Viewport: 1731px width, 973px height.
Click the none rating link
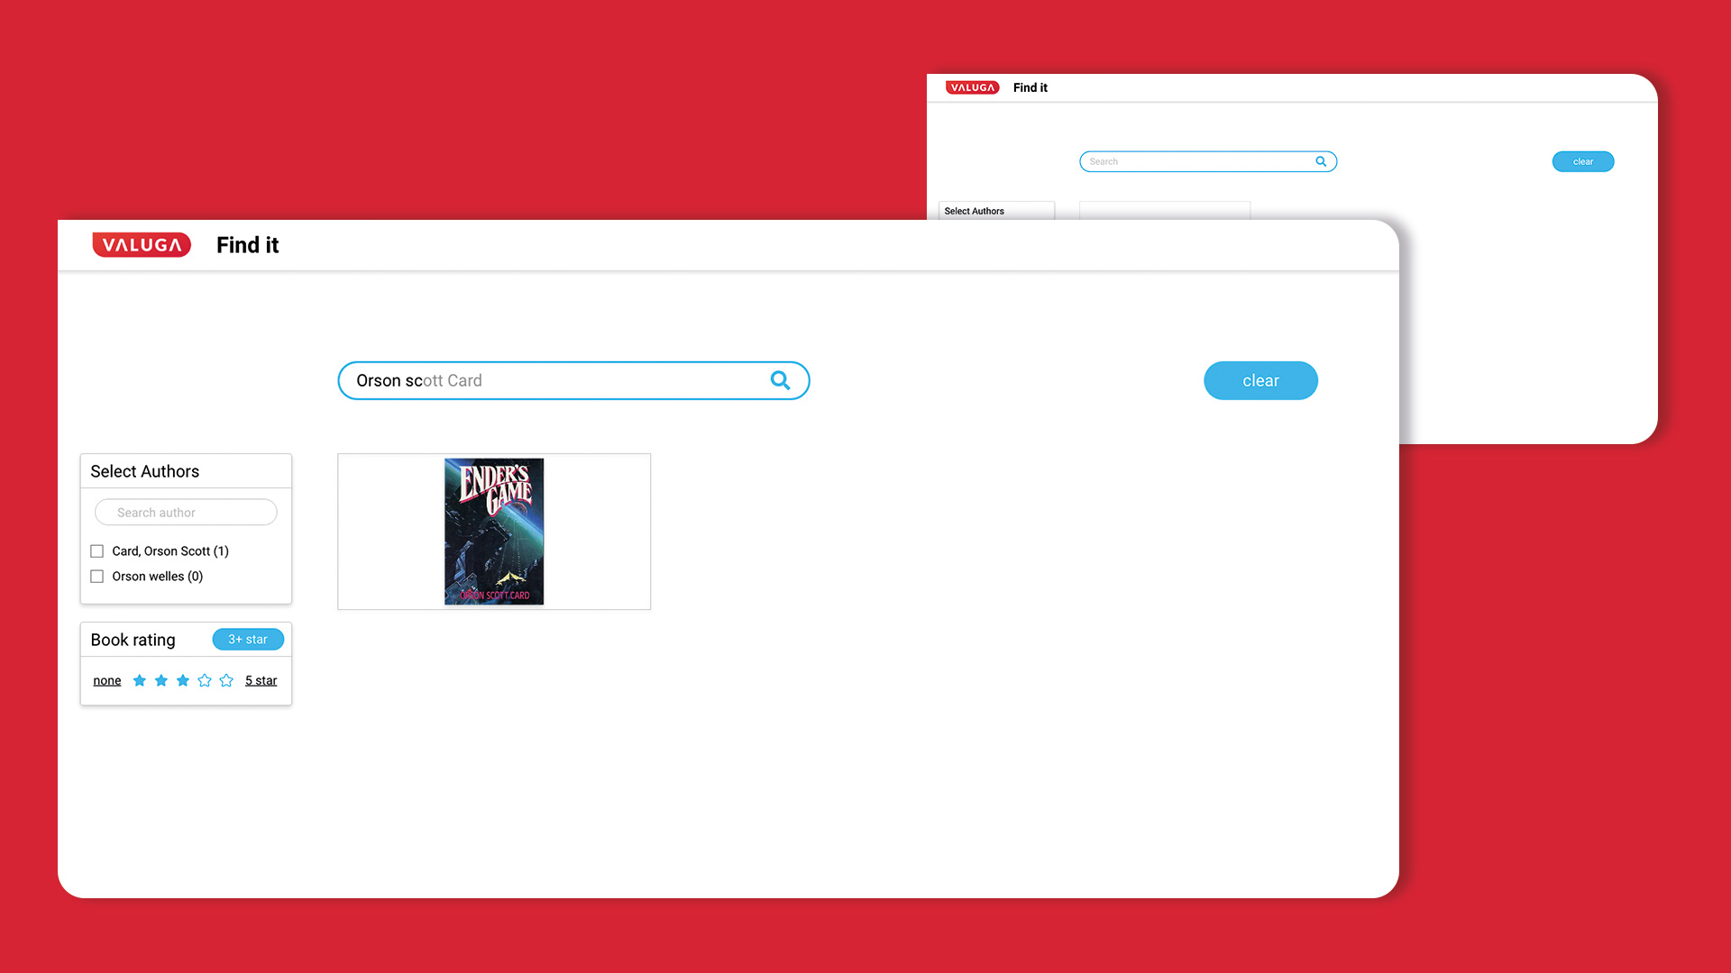(x=106, y=681)
